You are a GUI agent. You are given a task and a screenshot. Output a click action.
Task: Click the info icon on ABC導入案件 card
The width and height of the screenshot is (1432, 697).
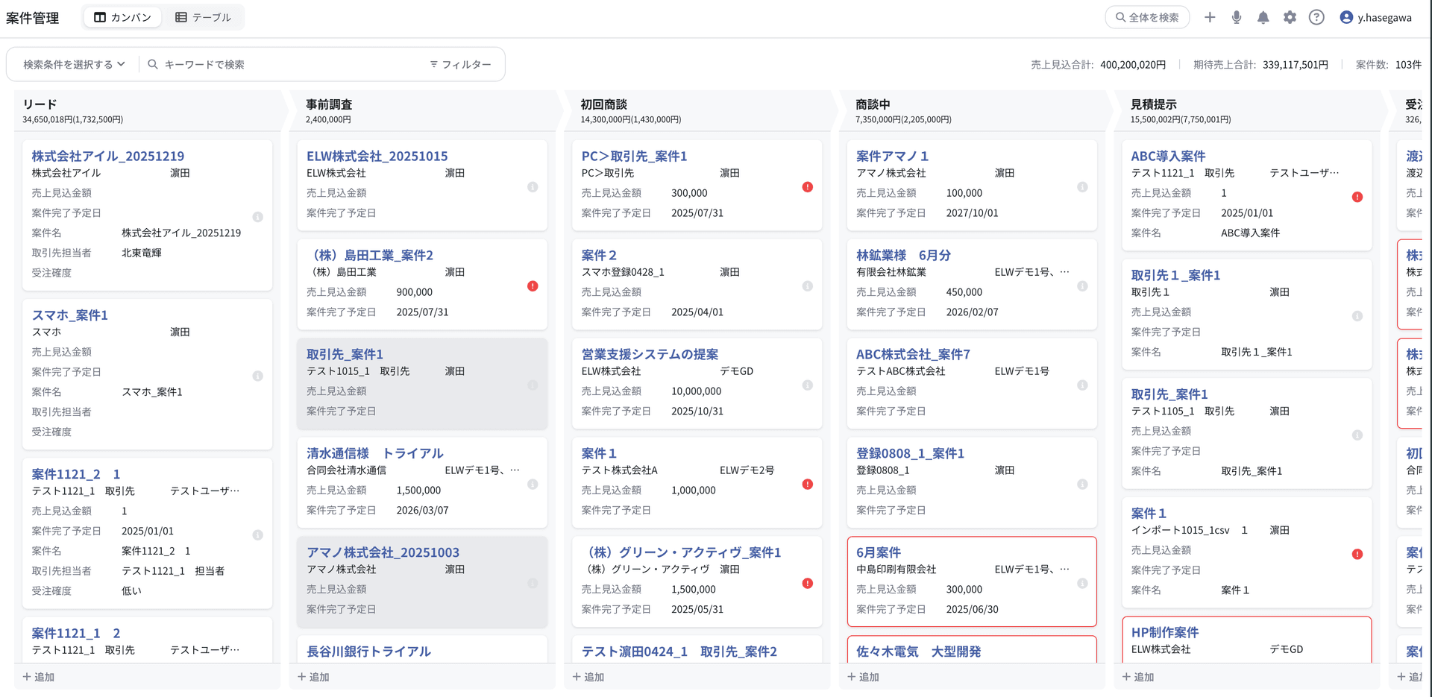(1357, 197)
